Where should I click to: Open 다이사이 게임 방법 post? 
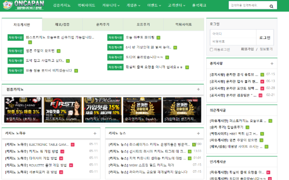click(31, 158)
